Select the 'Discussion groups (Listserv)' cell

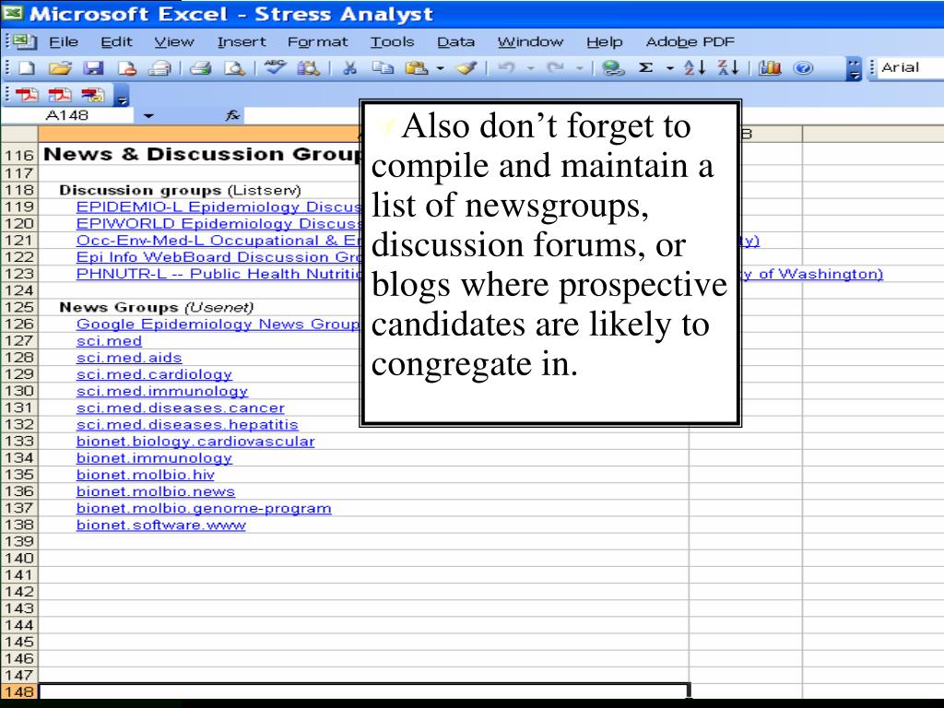point(180,190)
